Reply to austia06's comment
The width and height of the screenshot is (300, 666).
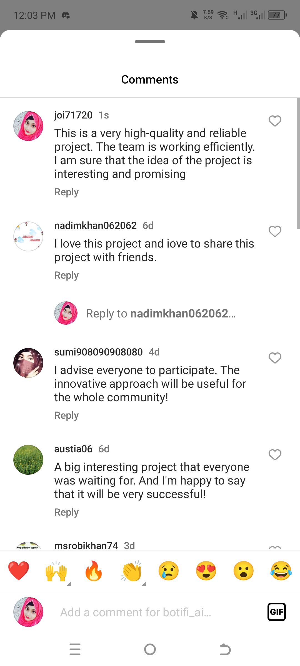point(66,512)
